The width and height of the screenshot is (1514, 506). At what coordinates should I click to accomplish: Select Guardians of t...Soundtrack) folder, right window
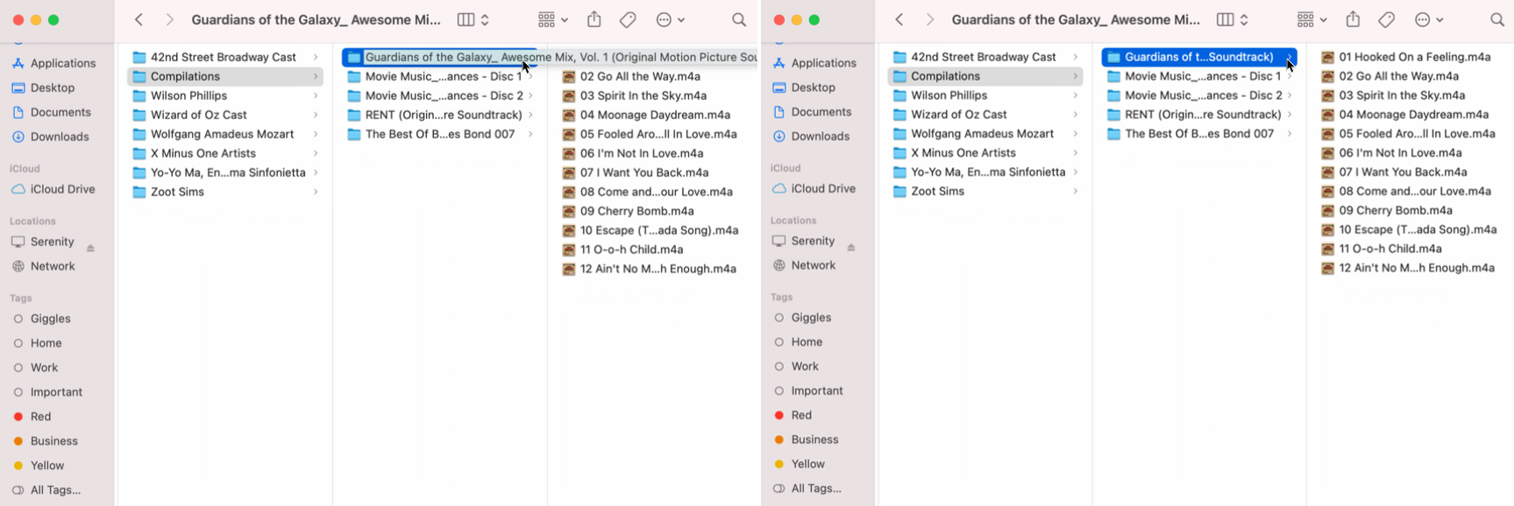[1199, 57]
